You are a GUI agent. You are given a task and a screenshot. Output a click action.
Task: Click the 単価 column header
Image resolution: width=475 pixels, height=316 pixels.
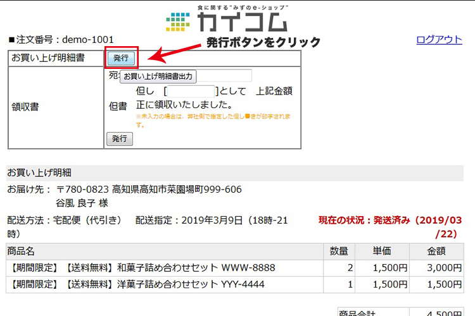point(386,252)
